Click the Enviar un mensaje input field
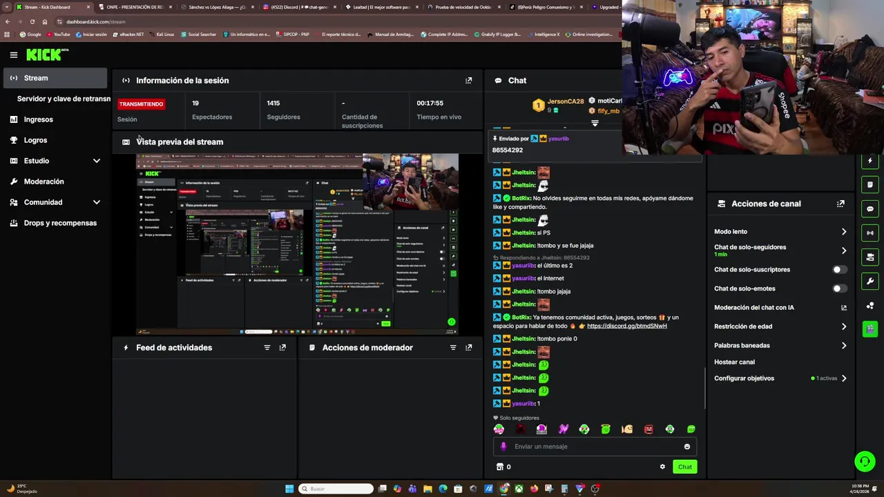Screen dimensions: 884x497 tap(594, 447)
